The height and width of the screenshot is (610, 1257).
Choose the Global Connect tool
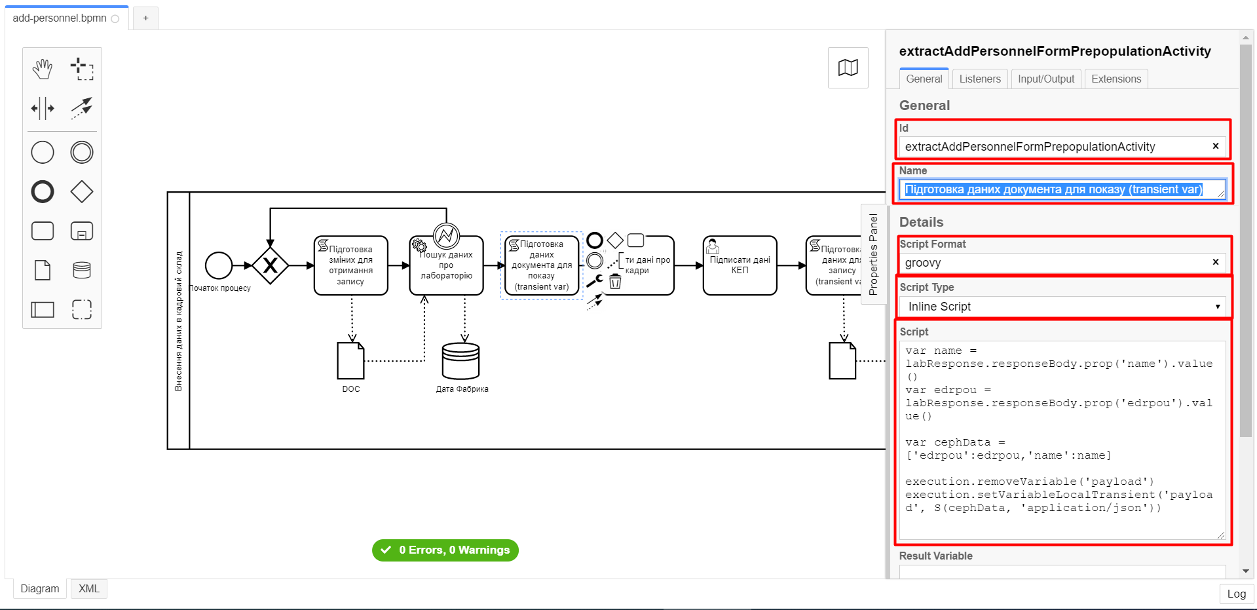click(x=82, y=108)
